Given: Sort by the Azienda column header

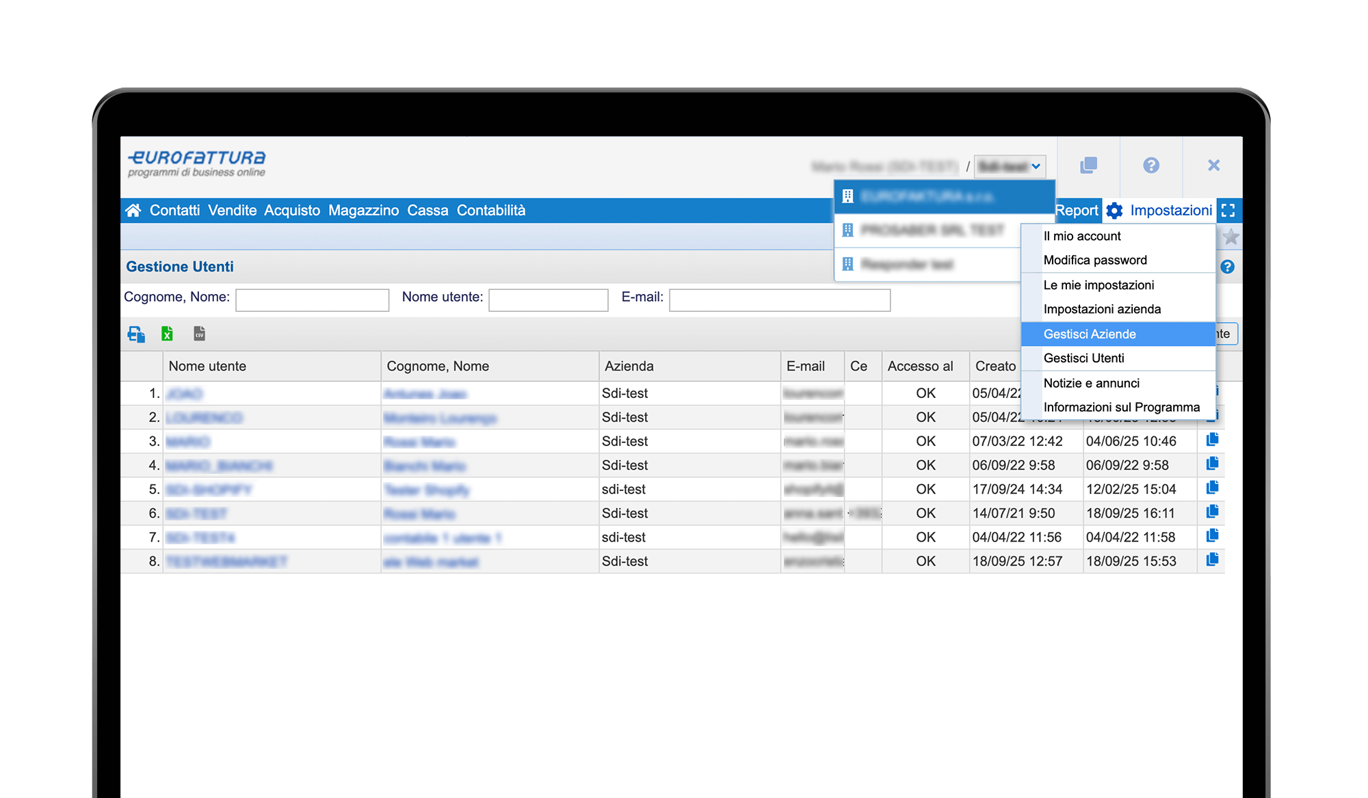Looking at the screenshot, I should click(x=629, y=367).
